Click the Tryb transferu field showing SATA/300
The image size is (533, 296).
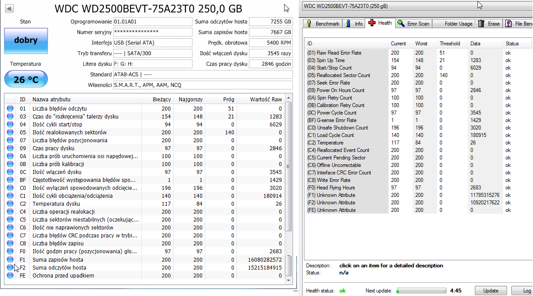coord(153,53)
